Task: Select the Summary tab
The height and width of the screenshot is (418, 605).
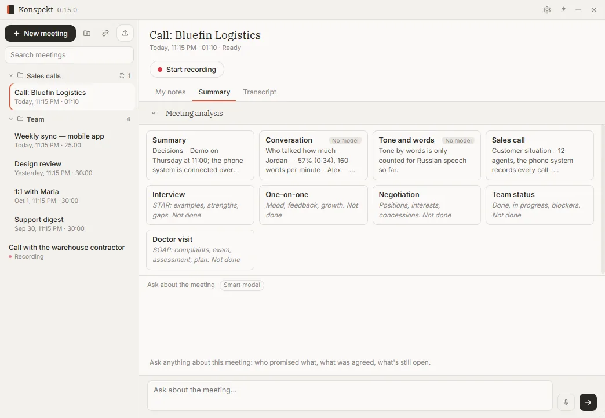Action: point(214,92)
